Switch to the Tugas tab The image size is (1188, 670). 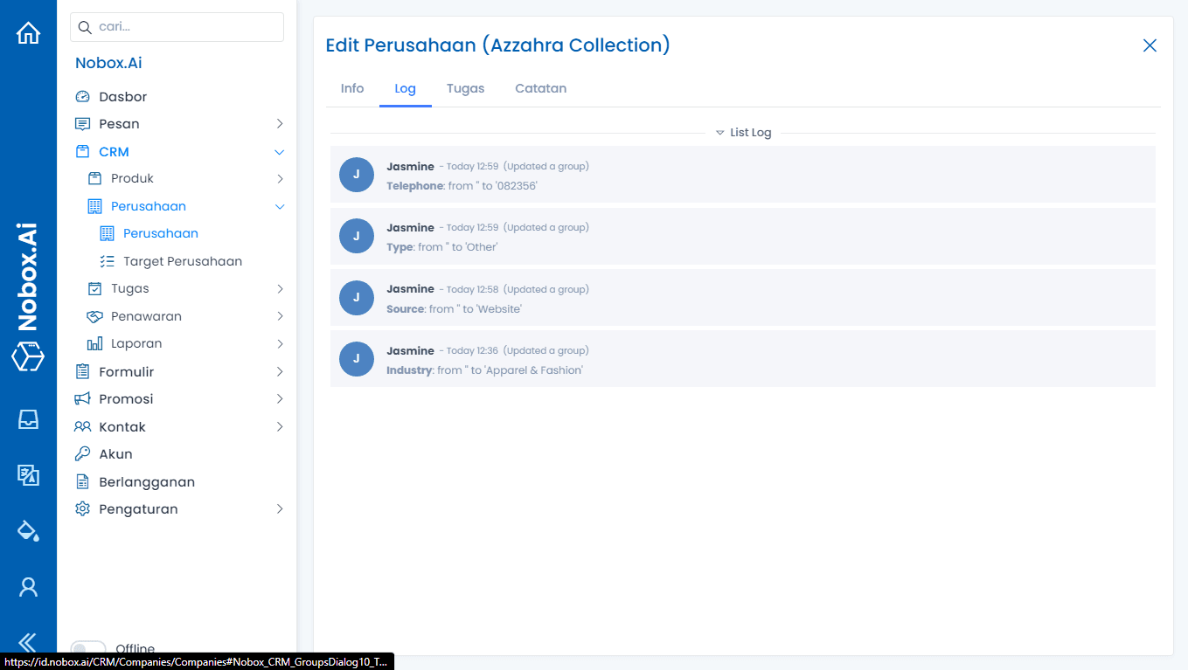click(465, 88)
